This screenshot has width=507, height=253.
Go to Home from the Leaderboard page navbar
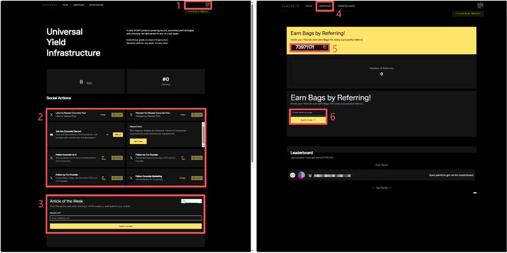click(309, 6)
